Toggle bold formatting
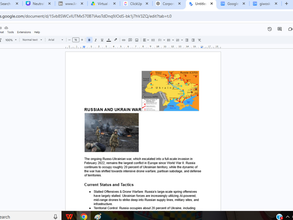 (89, 40)
